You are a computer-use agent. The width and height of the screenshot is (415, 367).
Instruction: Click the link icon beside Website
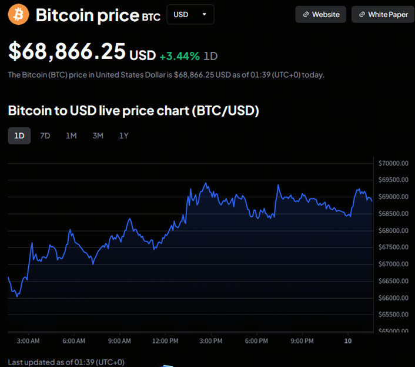(306, 14)
